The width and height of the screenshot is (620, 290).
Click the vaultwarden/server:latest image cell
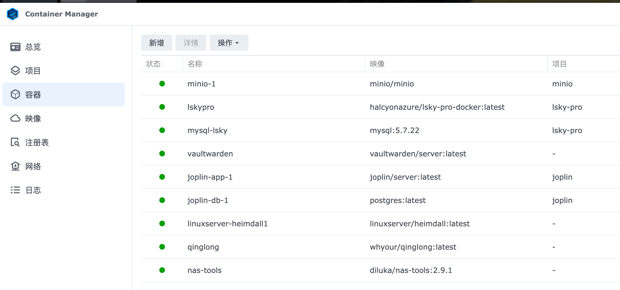coord(418,154)
